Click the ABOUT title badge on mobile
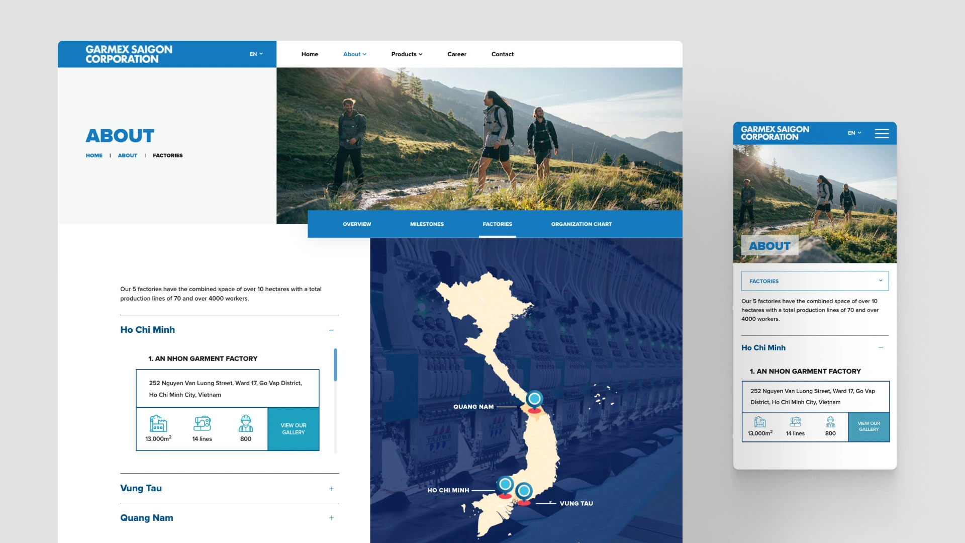Viewport: 965px width, 543px height. (770, 246)
